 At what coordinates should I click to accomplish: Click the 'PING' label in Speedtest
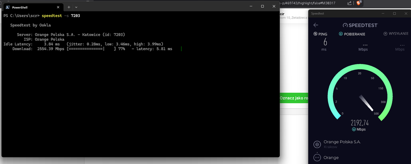click(323, 34)
